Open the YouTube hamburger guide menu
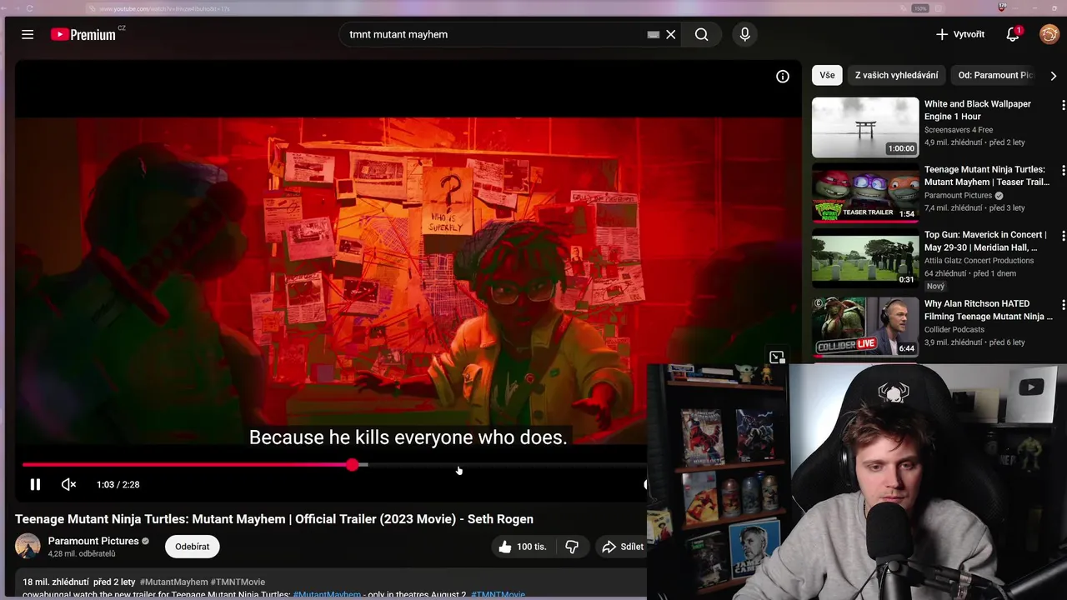The width and height of the screenshot is (1067, 600). tap(28, 34)
